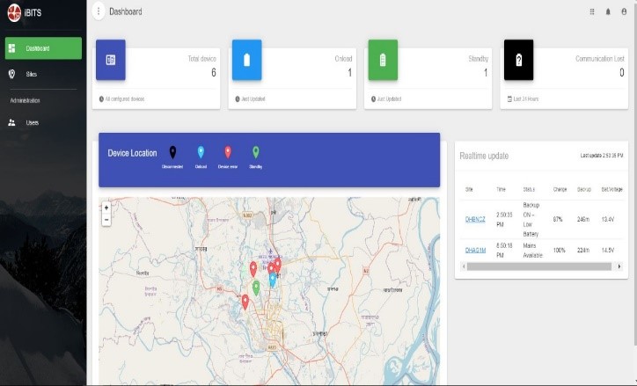The height and width of the screenshot is (386, 637).
Task: Click the All configured devices footer
Action: (x=125, y=99)
